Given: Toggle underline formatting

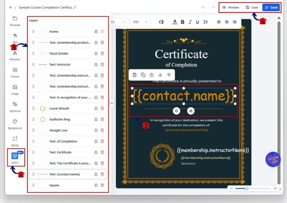Looking at the screenshot, I should tap(197, 22).
